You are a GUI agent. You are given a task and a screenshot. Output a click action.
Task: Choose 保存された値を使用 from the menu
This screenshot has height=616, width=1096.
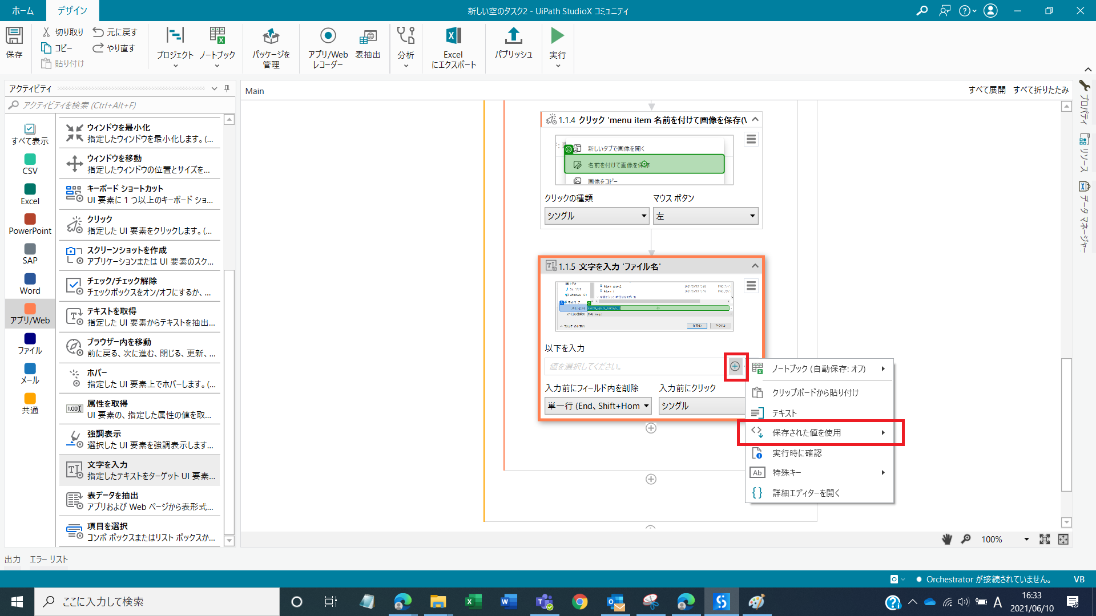pyautogui.click(x=806, y=432)
